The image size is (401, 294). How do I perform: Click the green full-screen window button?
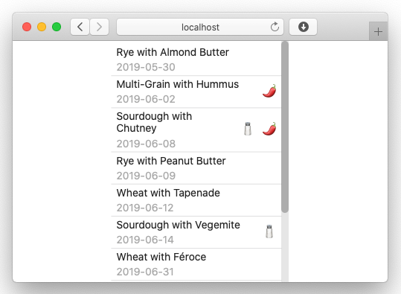pos(57,27)
